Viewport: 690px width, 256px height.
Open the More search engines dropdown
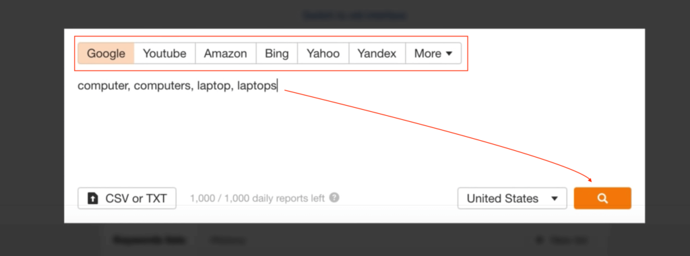(x=433, y=54)
